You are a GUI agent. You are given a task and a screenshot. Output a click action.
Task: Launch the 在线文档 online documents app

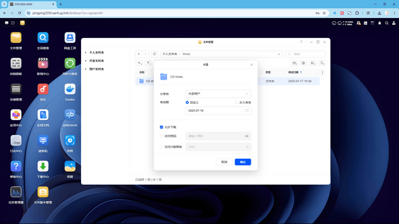(43, 114)
